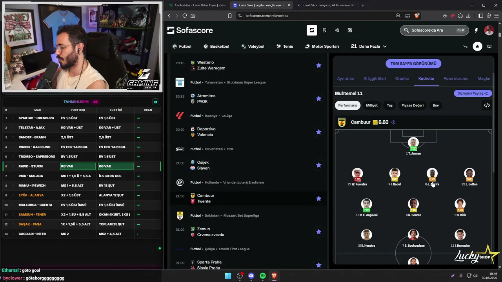Open the Favorites star button in sports bar
The width and height of the screenshot is (502, 282).
(477, 46)
